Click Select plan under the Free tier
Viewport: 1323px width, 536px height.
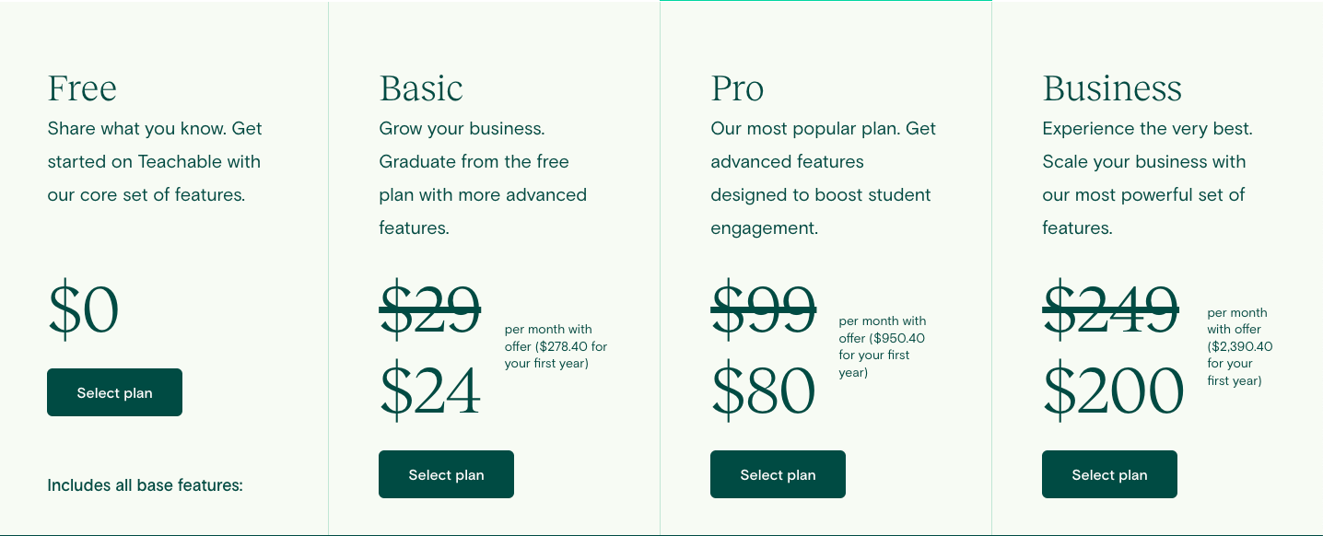click(x=114, y=392)
